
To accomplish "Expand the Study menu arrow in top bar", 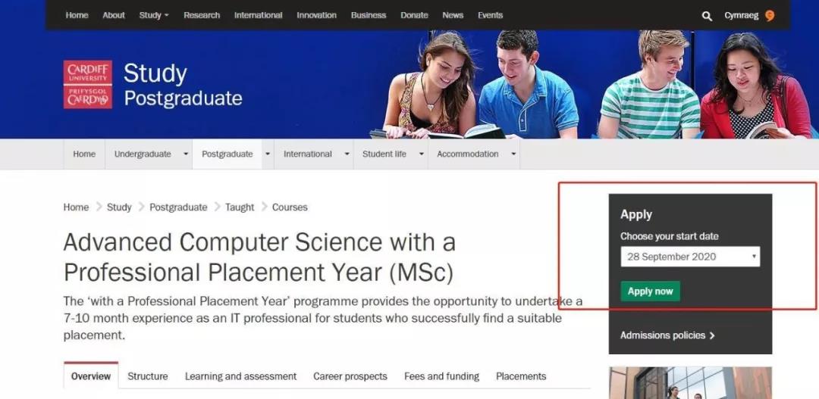I will point(167,16).
